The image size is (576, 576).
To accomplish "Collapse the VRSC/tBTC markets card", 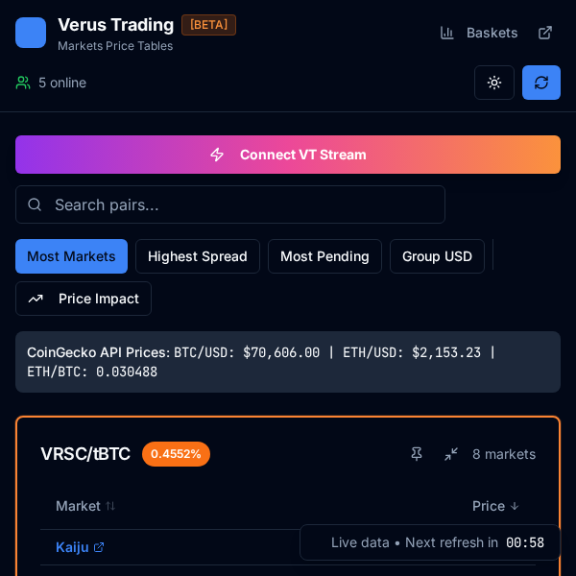I will (450, 454).
